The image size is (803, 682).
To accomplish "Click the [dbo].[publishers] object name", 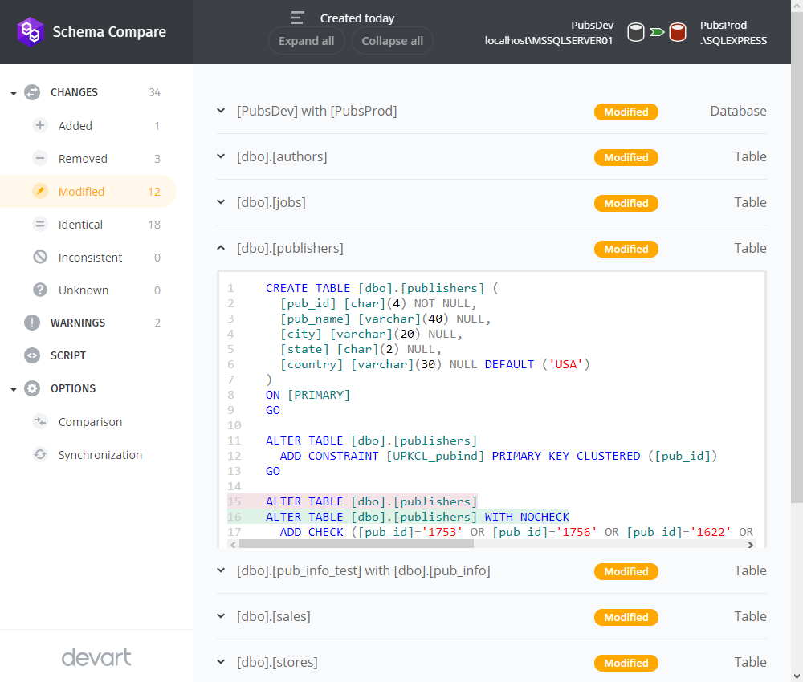I will point(290,248).
